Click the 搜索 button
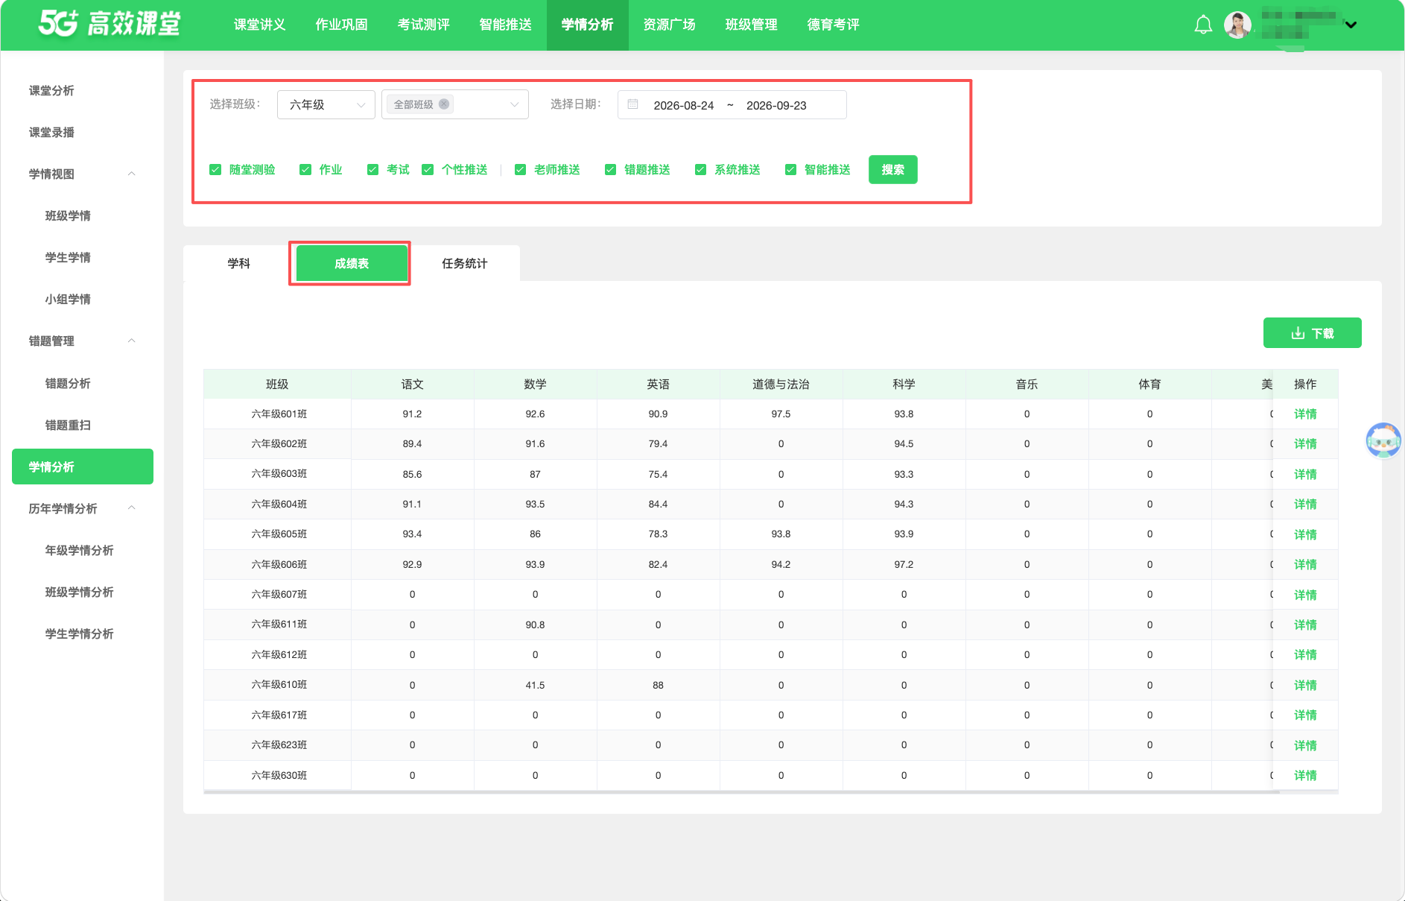The height and width of the screenshot is (901, 1405). coord(893,170)
